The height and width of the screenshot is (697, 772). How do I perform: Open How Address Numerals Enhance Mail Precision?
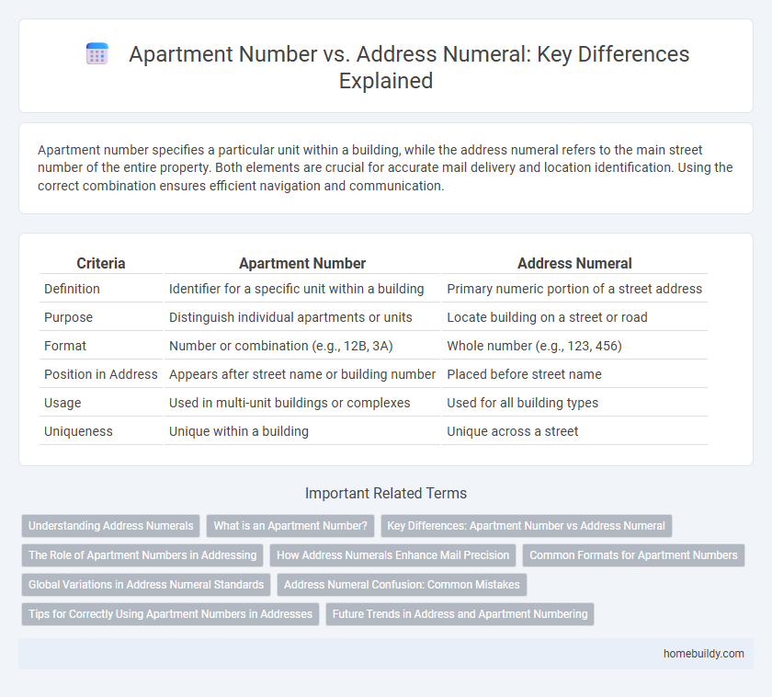tap(393, 555)
